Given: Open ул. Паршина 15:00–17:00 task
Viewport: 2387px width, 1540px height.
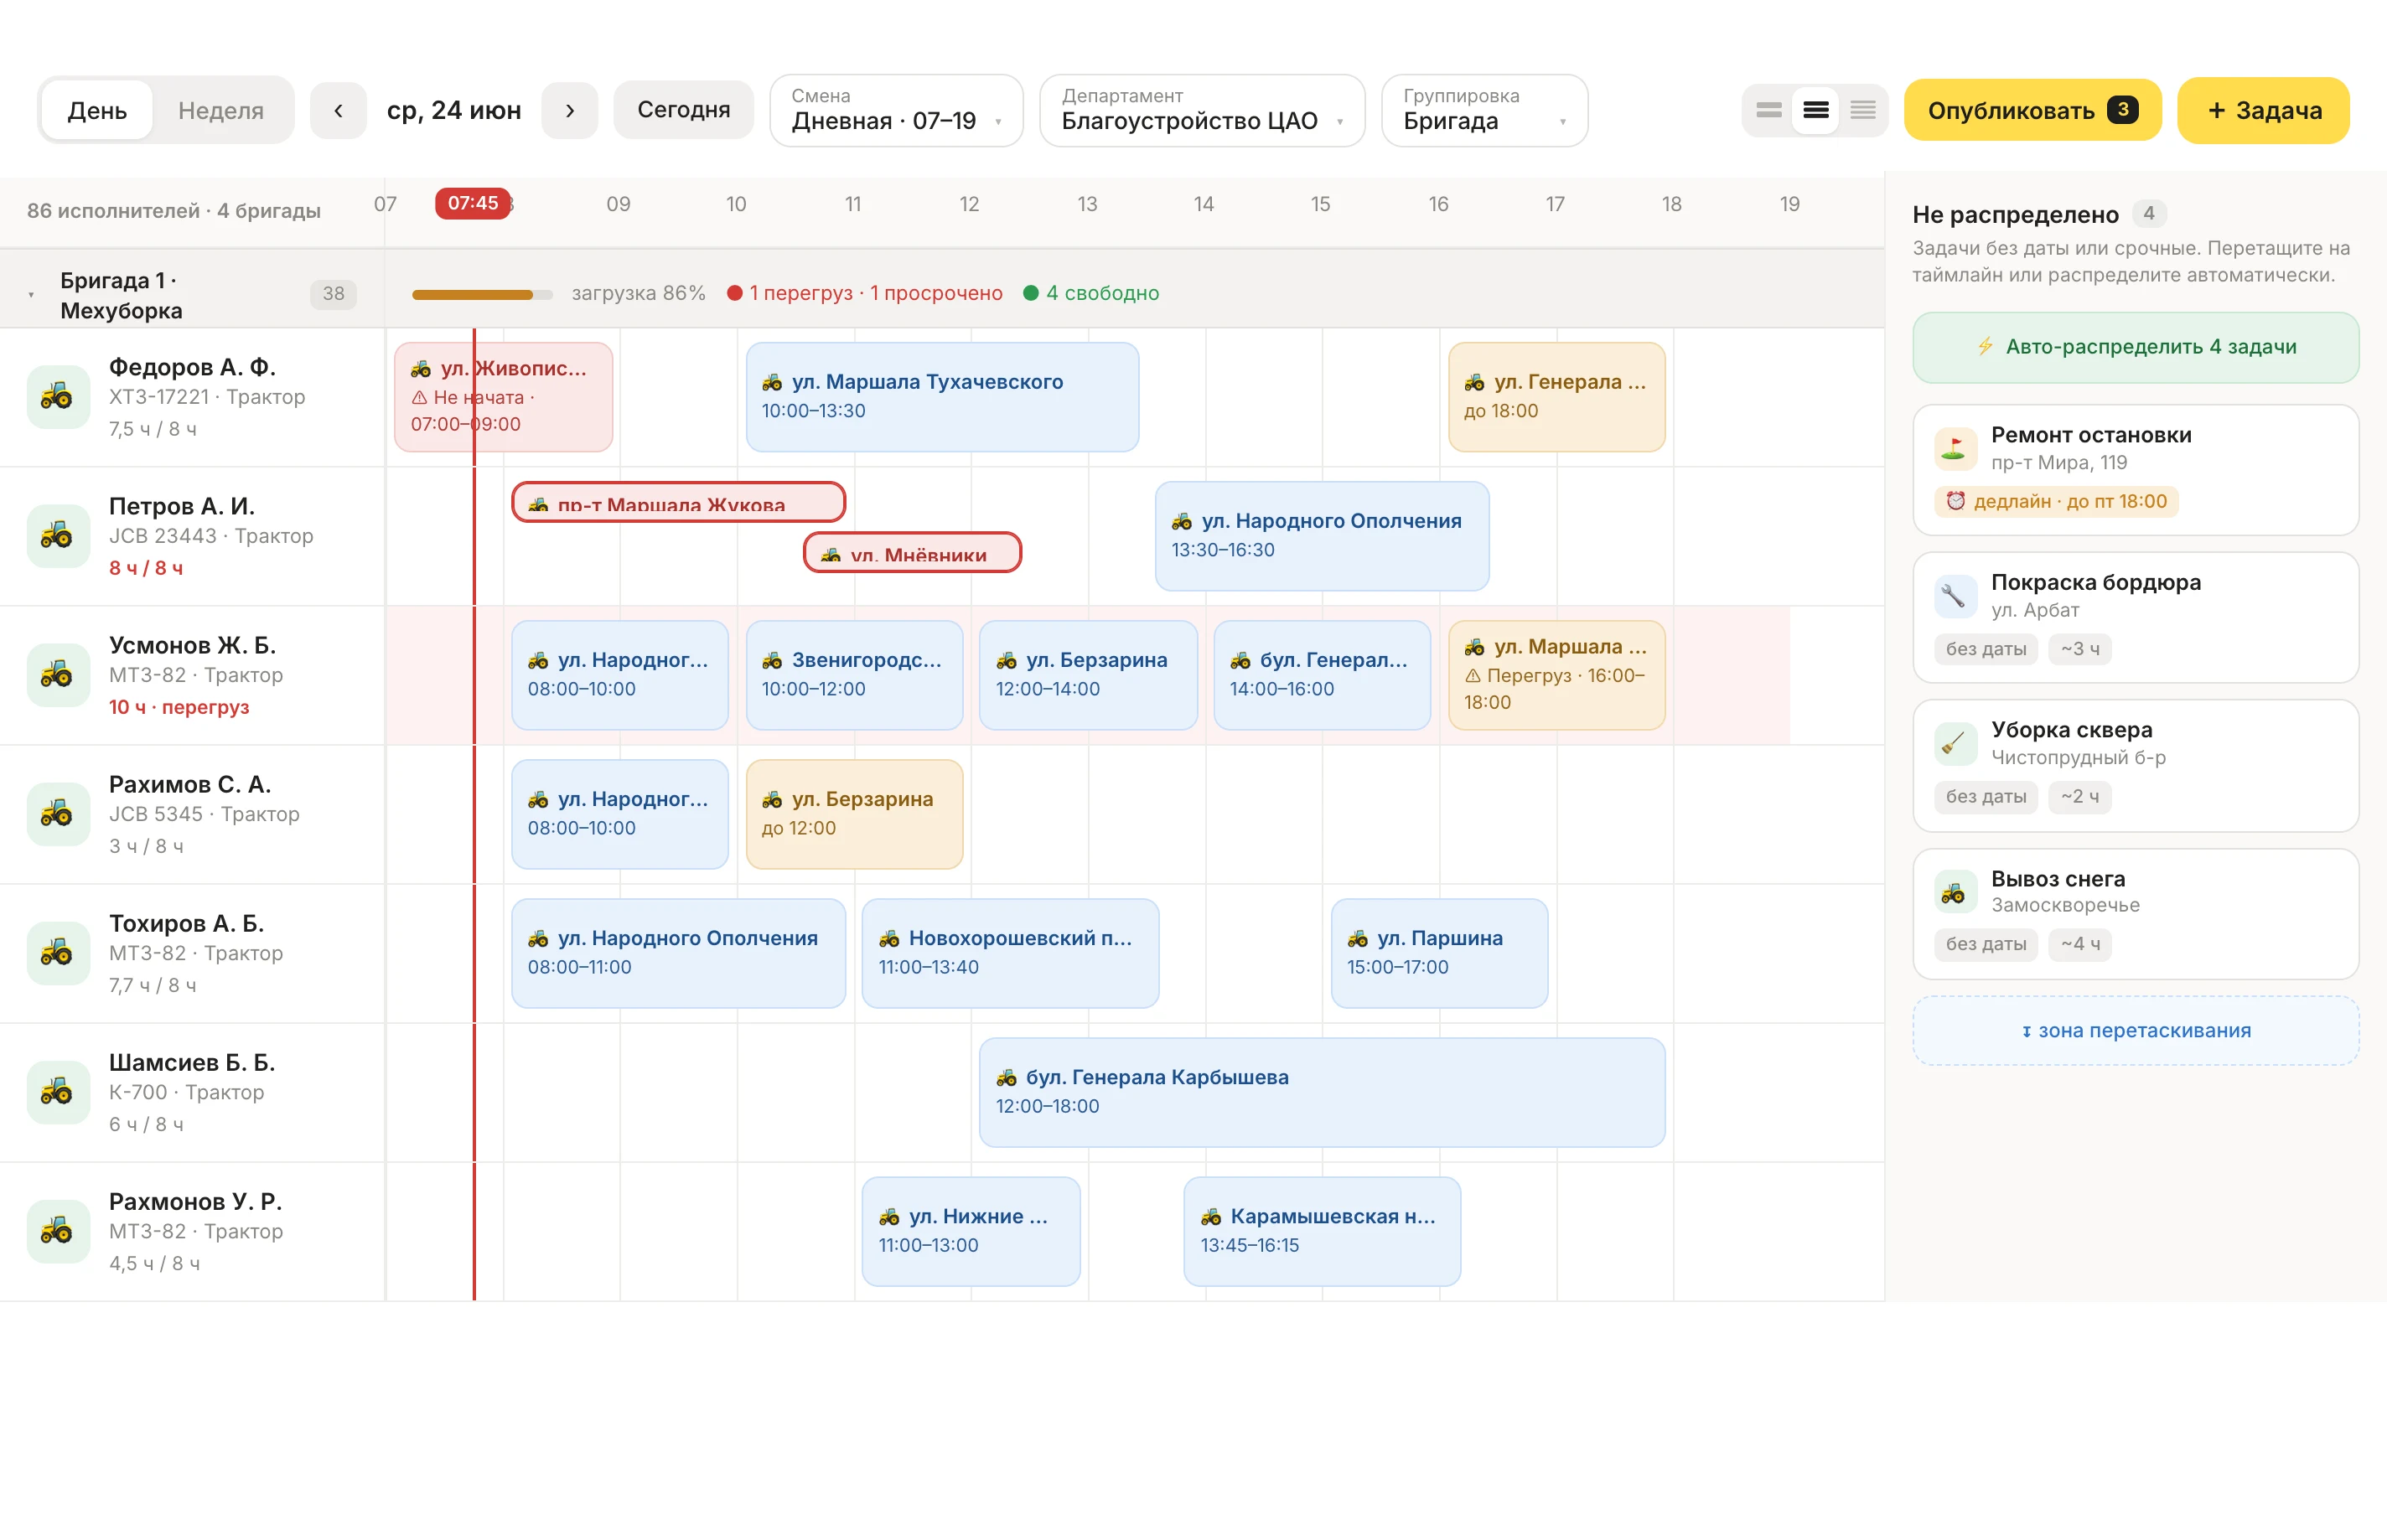Looking at the screenshot, I should pos(1439,953).
